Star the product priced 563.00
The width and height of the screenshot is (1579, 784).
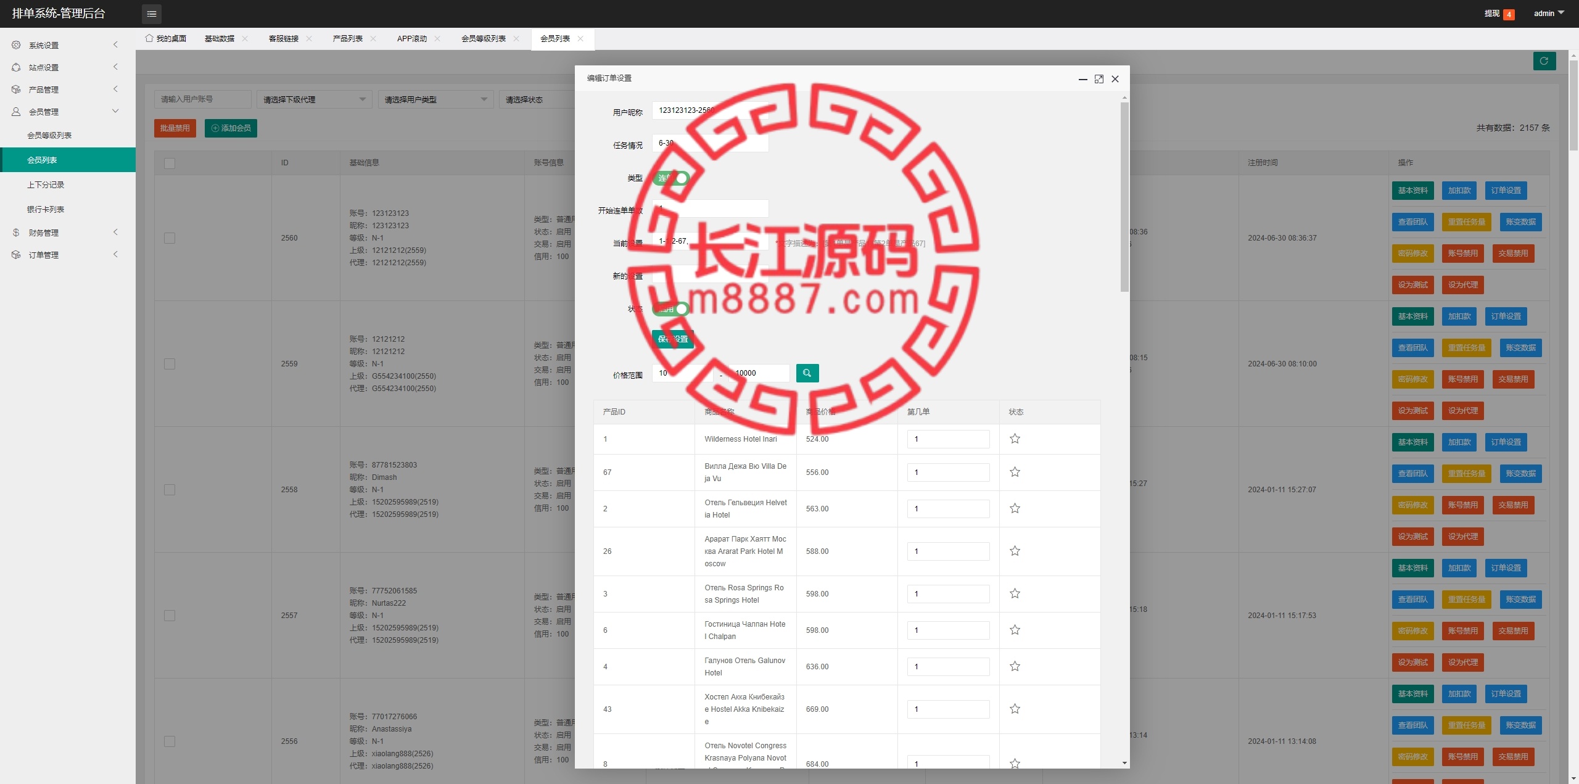(1015, 509)
